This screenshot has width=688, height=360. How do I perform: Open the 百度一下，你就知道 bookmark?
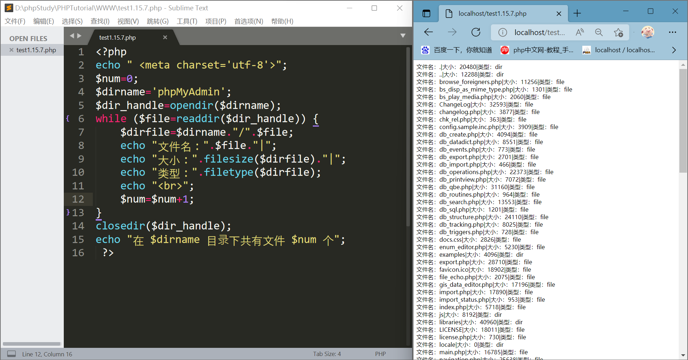tap(457, 50)
